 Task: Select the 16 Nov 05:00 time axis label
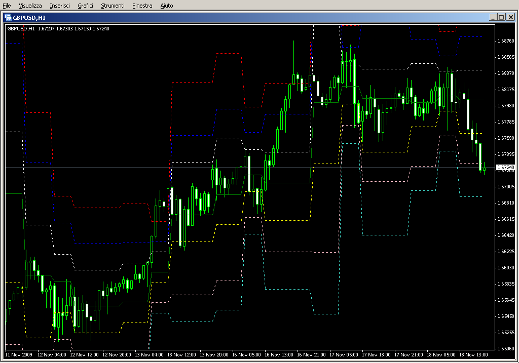point(246,355)
